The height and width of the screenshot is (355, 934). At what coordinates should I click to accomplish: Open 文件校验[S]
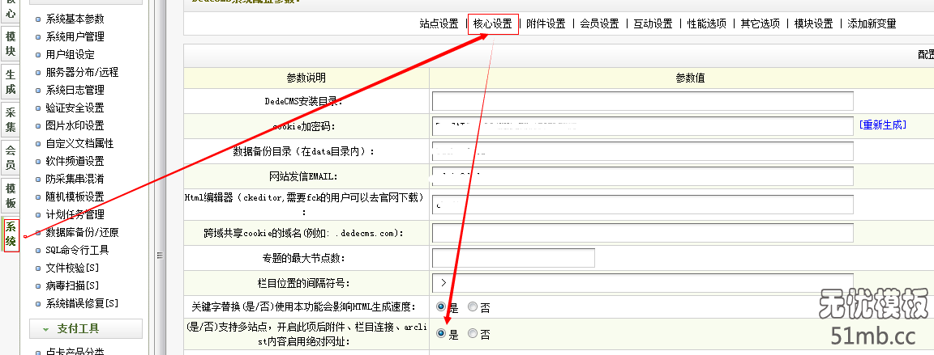point(72,268)
